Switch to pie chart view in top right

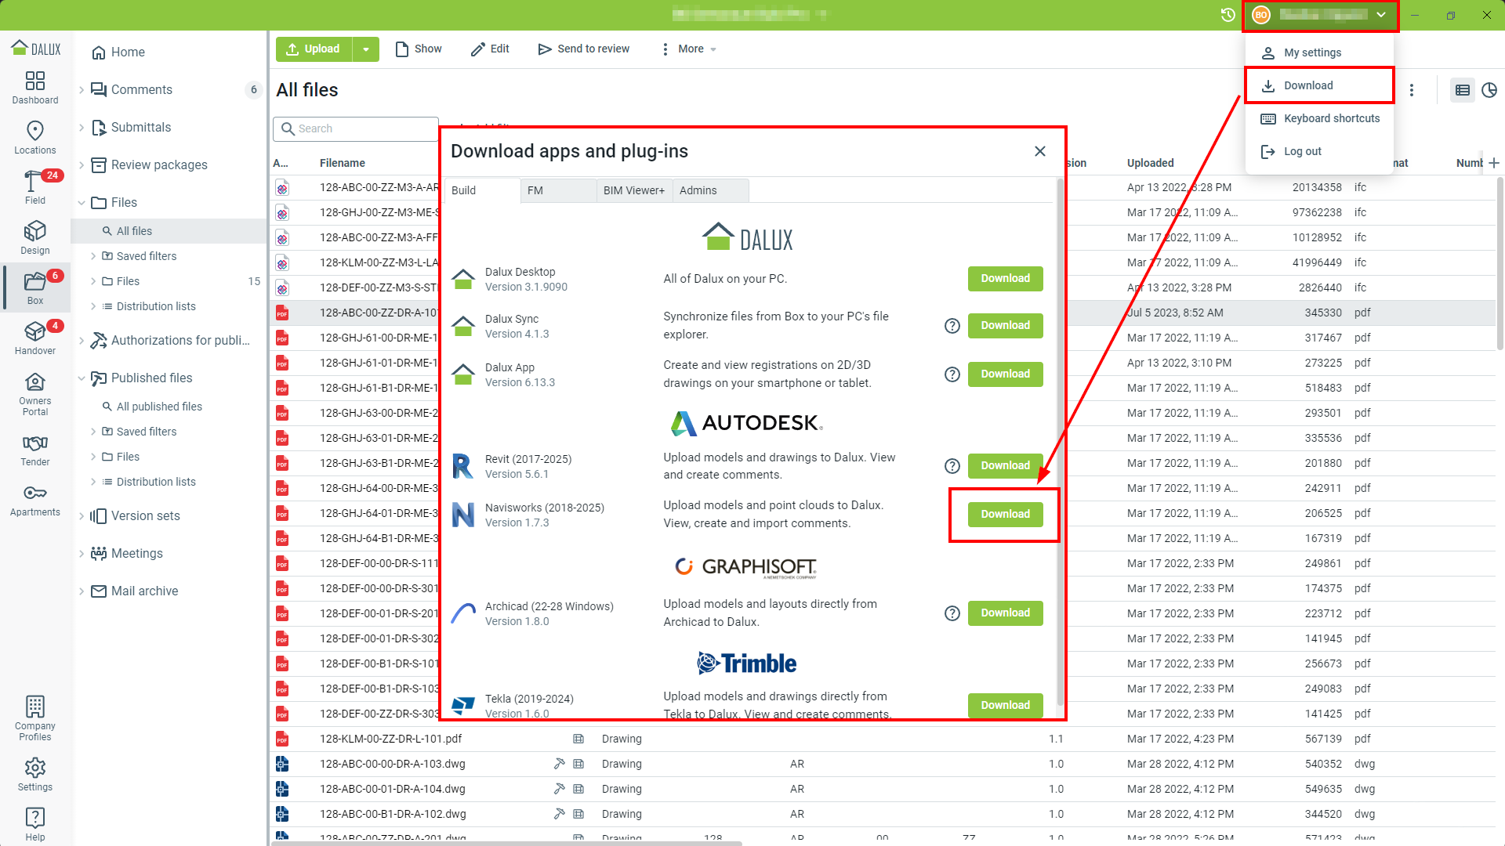(x=1489, y=90)
